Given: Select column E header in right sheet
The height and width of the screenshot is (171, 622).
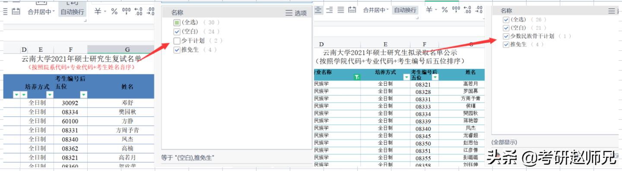Looking at the screenshot, I should point(385,44).
